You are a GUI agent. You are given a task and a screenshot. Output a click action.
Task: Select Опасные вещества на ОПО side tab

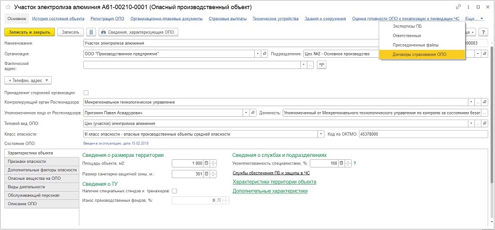coord(42,178)
